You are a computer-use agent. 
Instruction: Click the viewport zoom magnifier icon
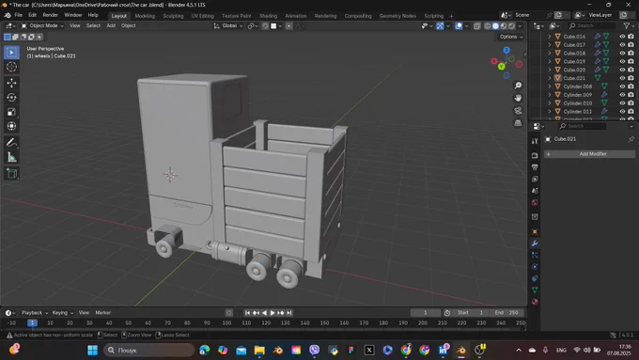click(x=518, y=86)
